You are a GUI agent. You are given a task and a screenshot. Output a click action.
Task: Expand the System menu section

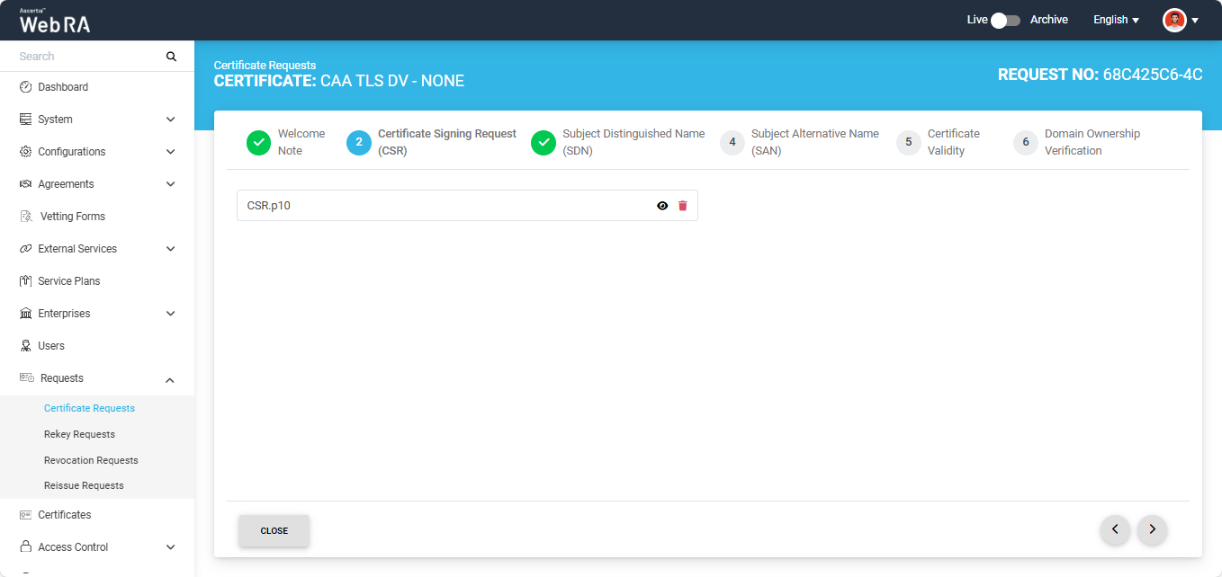(170, 120)
